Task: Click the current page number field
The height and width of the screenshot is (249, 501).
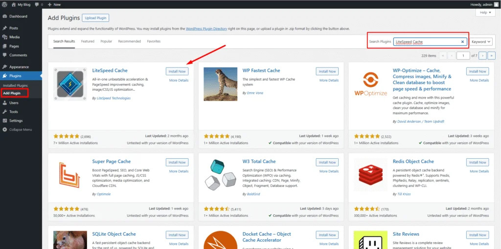Action: [463, 56]
